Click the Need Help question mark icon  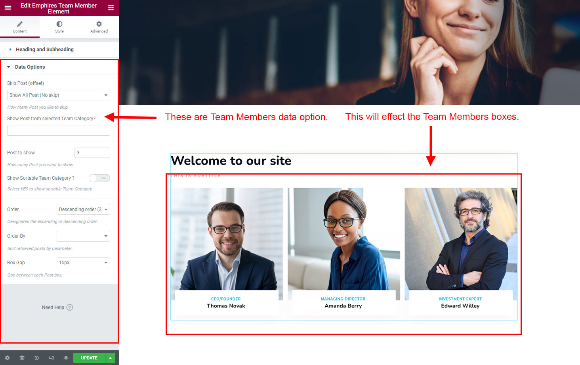click(70, 307)
